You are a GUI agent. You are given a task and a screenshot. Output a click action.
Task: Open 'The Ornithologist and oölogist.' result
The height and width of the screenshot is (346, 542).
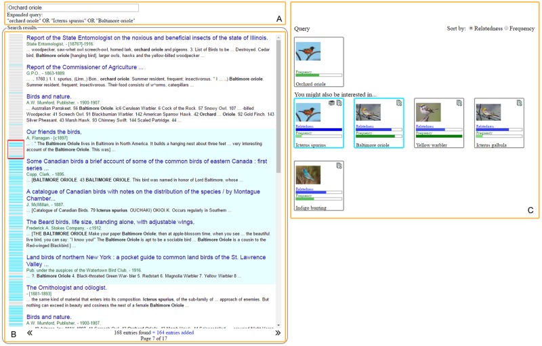66,288
